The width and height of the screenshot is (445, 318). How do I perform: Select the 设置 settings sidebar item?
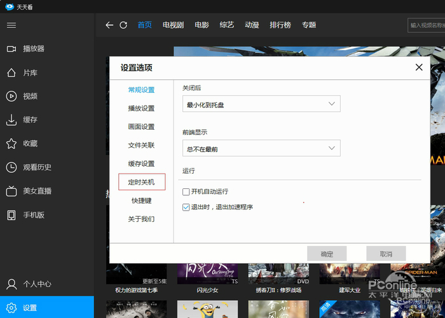click(47, 307)
